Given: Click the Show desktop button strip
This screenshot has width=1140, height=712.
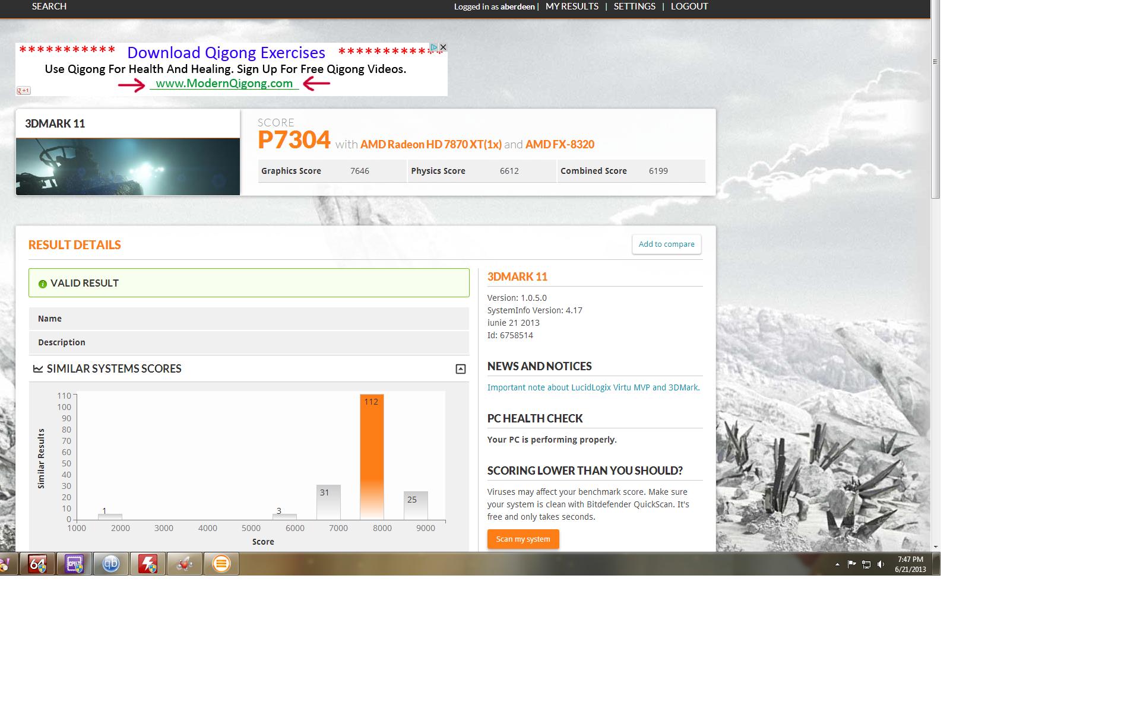Looking at the screenshot, I should (936, 564).
